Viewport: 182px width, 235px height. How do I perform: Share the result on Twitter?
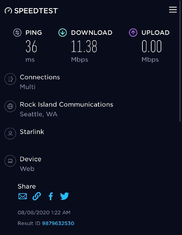pyautogui.click(x=64, y=196)
